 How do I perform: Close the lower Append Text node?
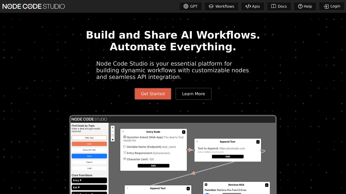pos(188,188)
